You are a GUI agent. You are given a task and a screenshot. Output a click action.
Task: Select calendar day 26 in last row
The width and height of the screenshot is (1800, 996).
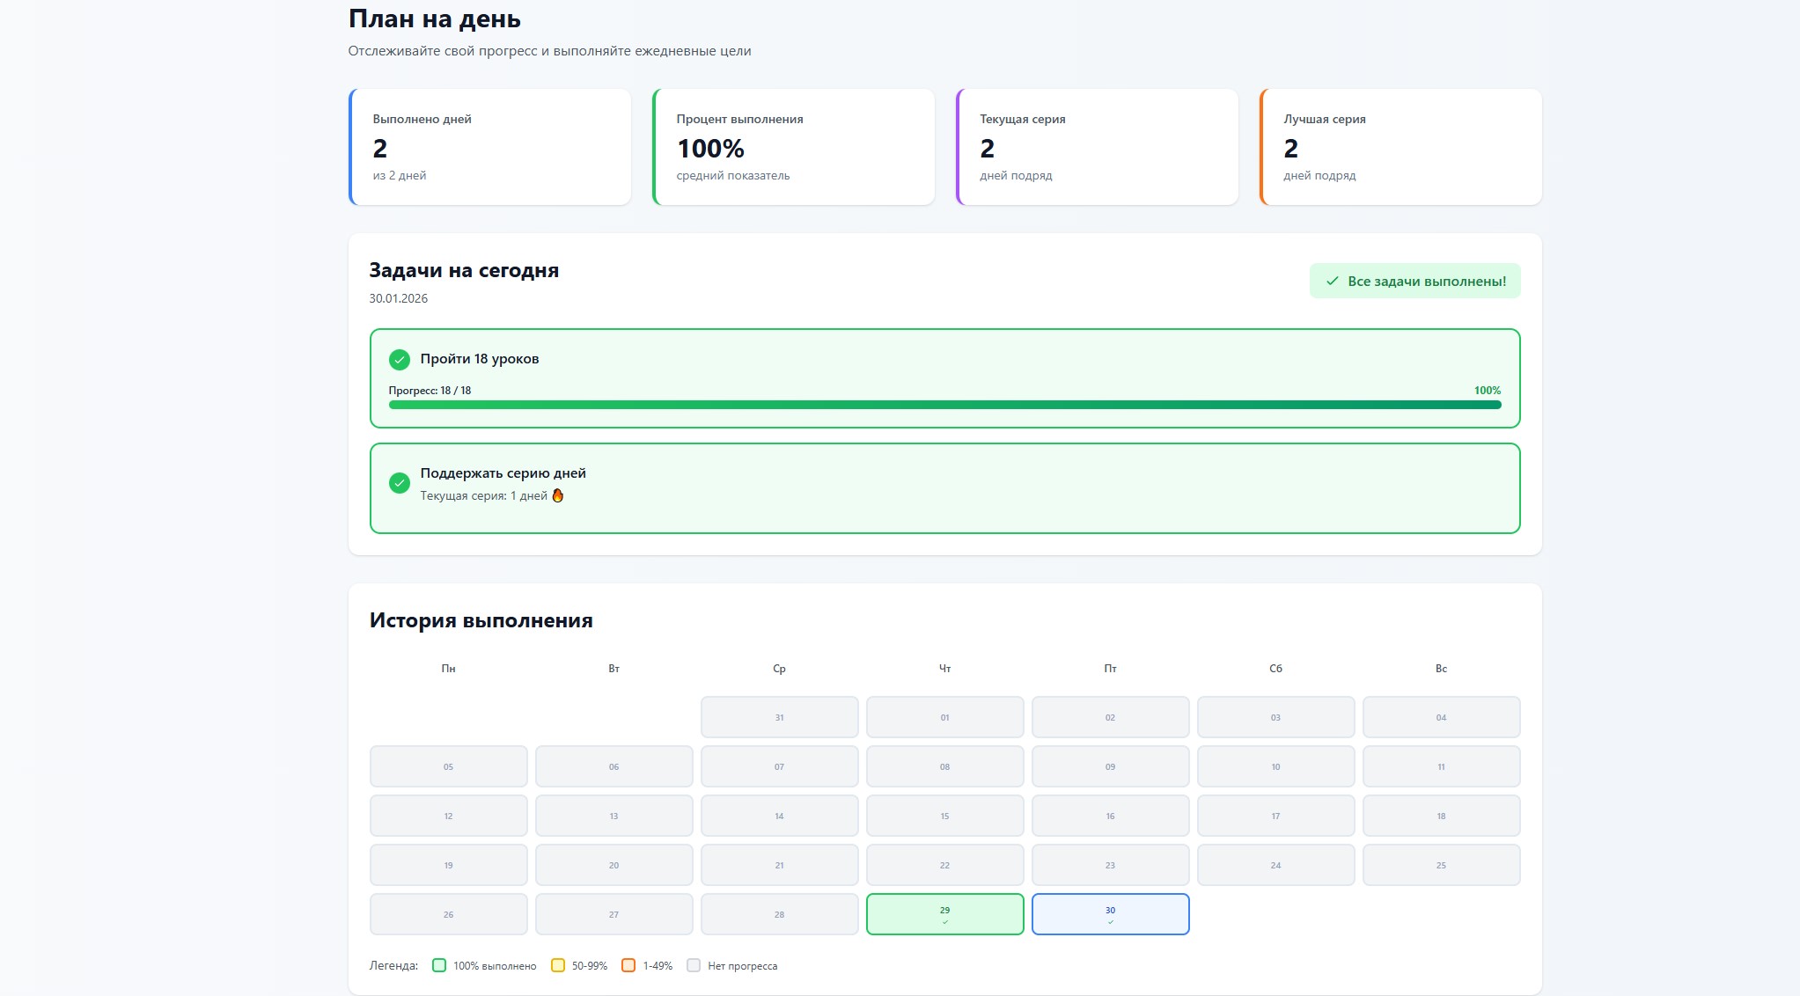[x=448, y=914]
